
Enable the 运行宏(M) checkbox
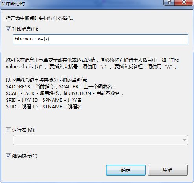point(8,130)
